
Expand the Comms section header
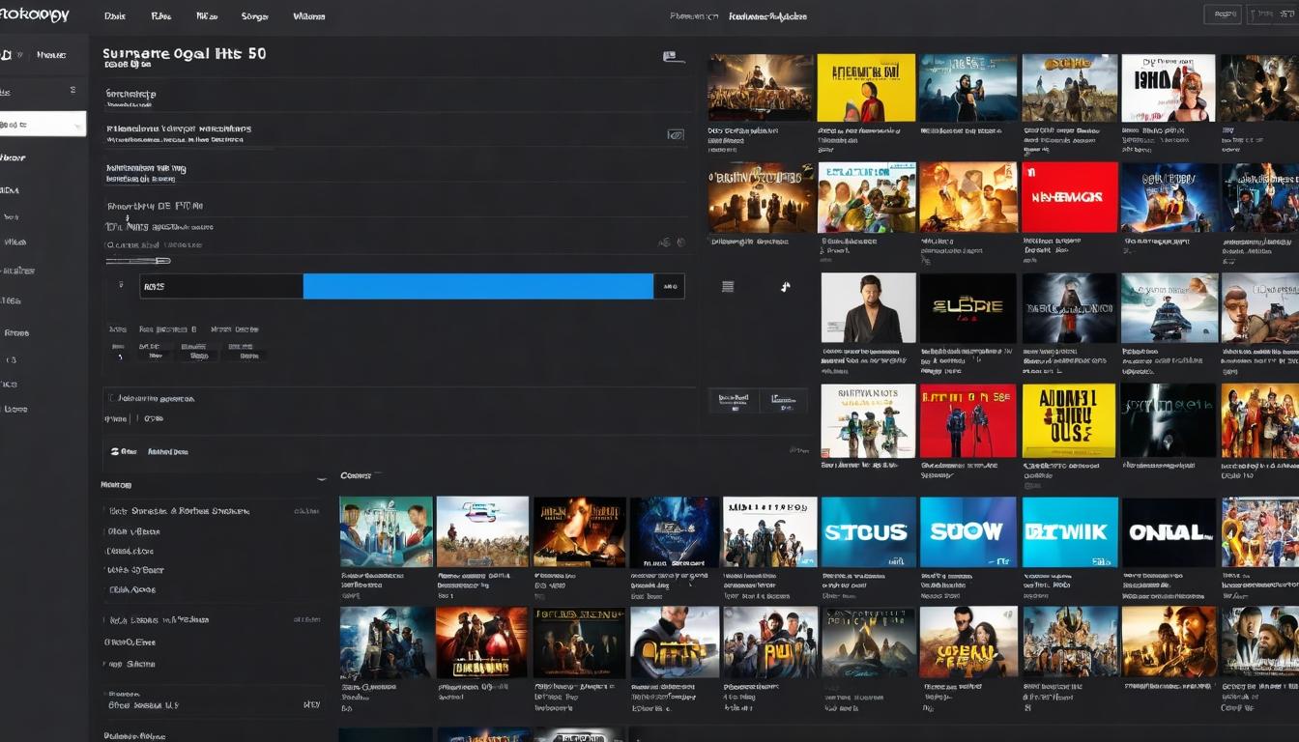[356, 475]
